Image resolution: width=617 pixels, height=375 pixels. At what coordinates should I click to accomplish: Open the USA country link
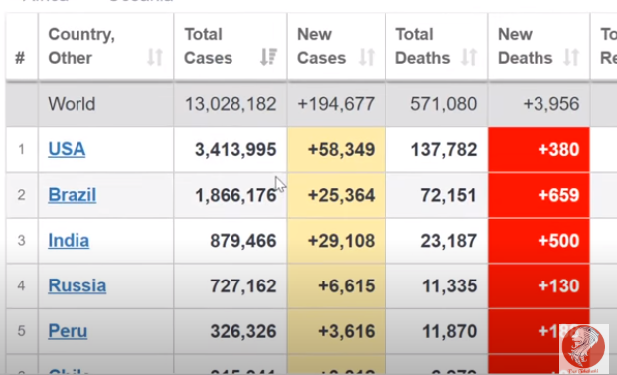click(x=67, y=149)
